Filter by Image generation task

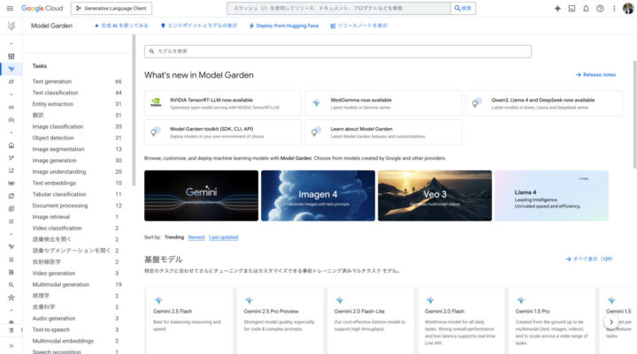point(77,161)
